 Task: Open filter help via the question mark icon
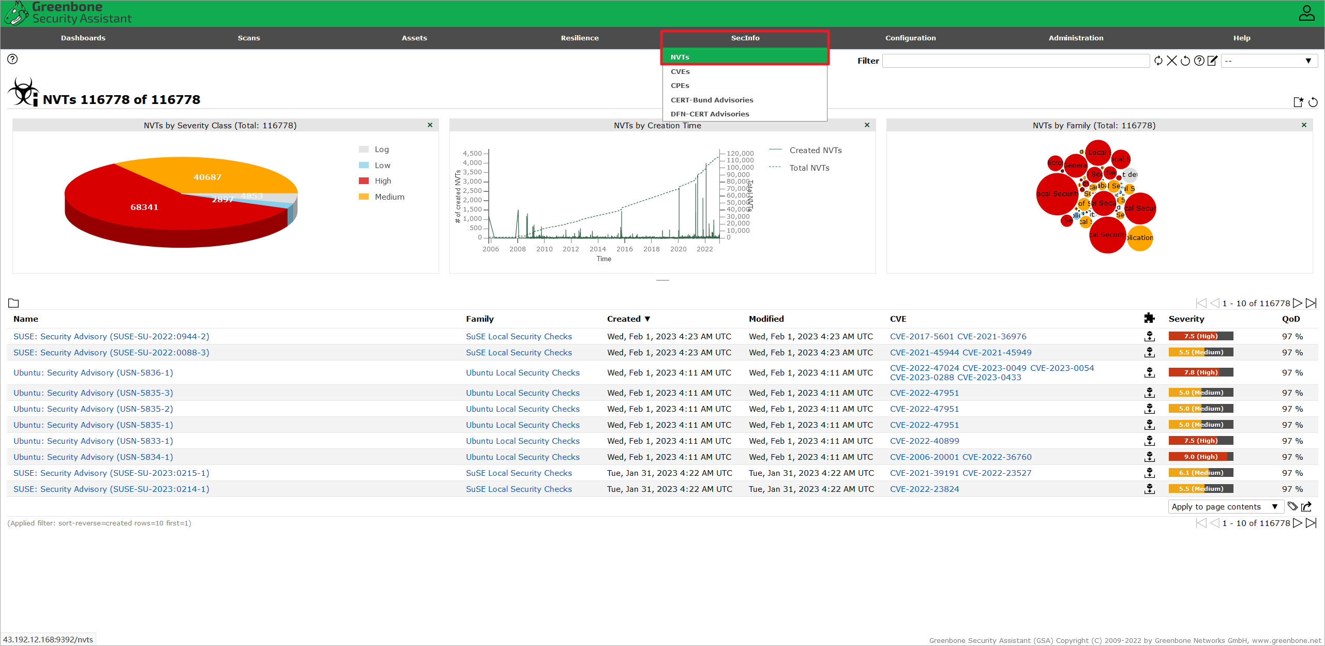point(1199,61)
